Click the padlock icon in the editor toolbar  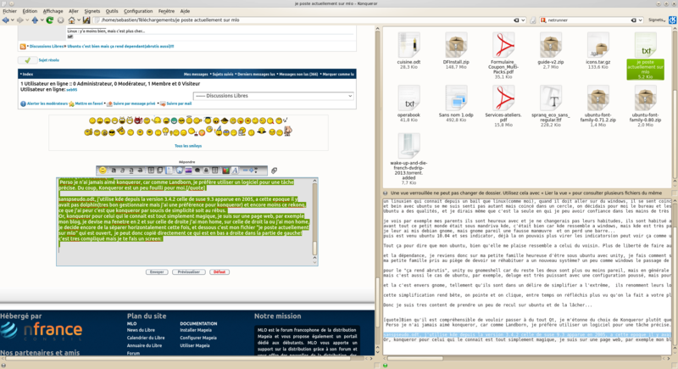tap(206, 171)
